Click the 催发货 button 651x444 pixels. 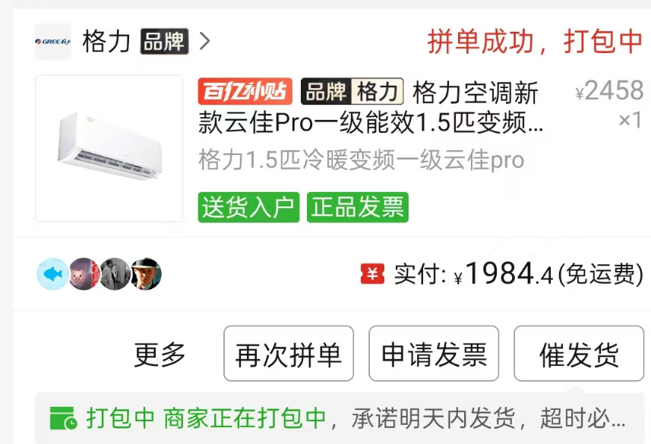pyautogui.click(x=579, y=354)
